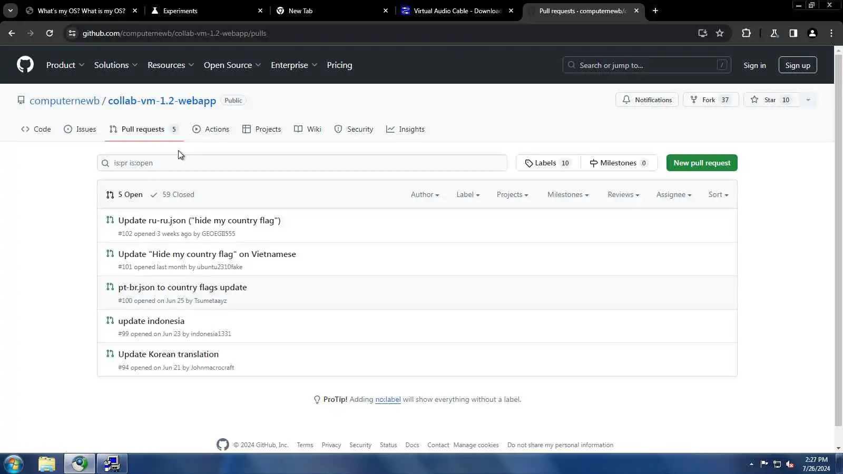Open Update Korean translation pull request
Viewport: 843px width, 474px height.
coord(168,354)
